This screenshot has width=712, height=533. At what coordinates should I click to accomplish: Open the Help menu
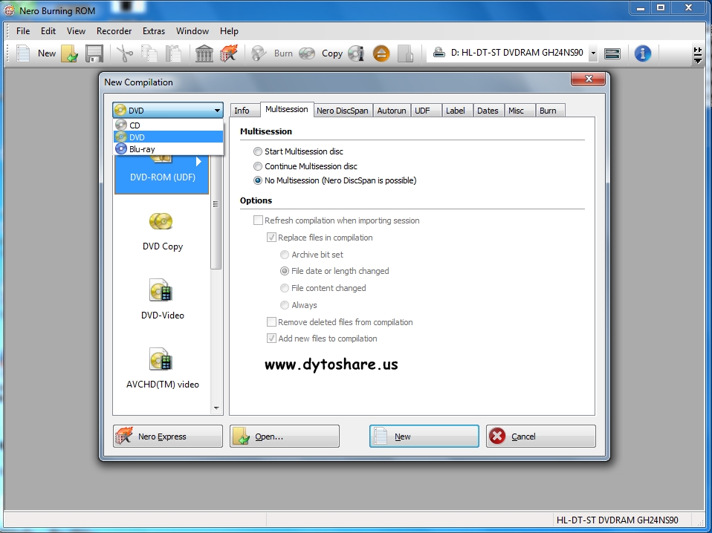(229, 31)
